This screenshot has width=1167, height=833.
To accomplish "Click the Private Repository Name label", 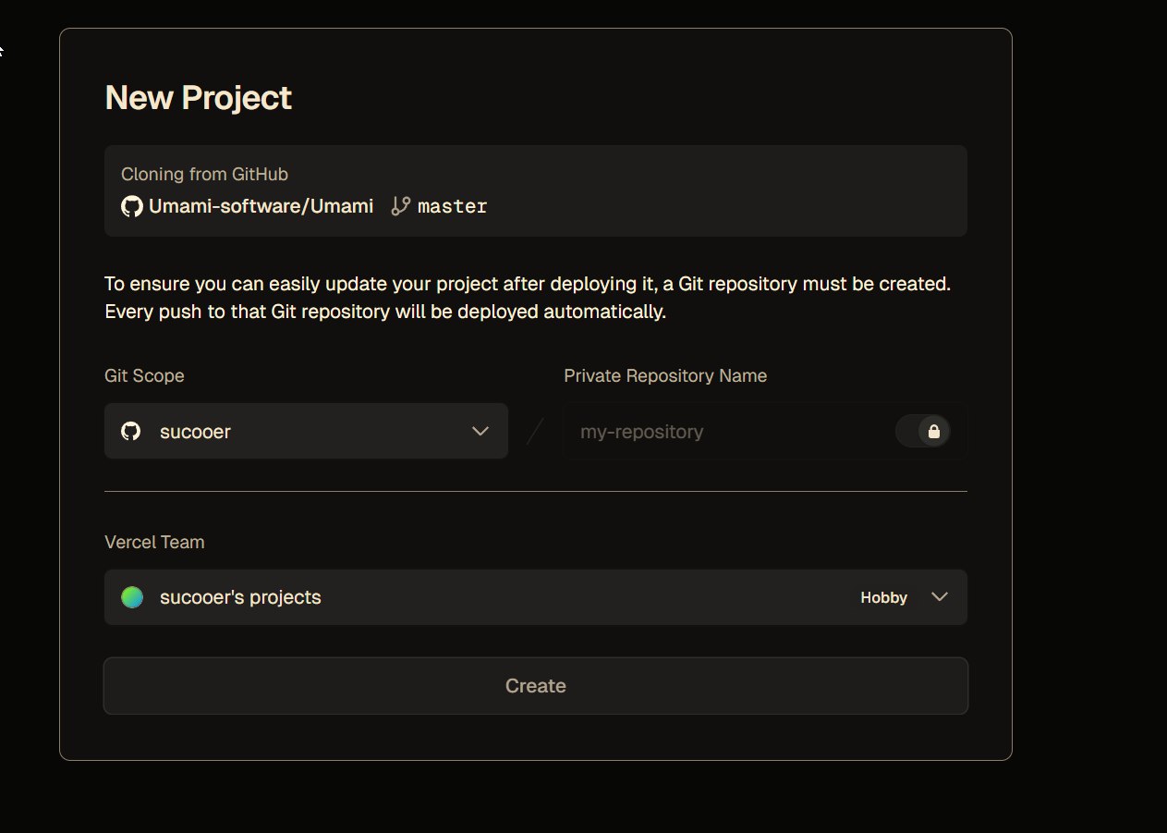I will click(665, 375).
